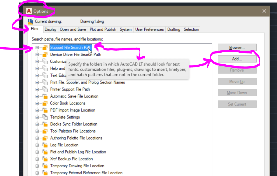The image size is (277, 176).
Task: Switch to the Display tab
Action: tap(50, 29)
